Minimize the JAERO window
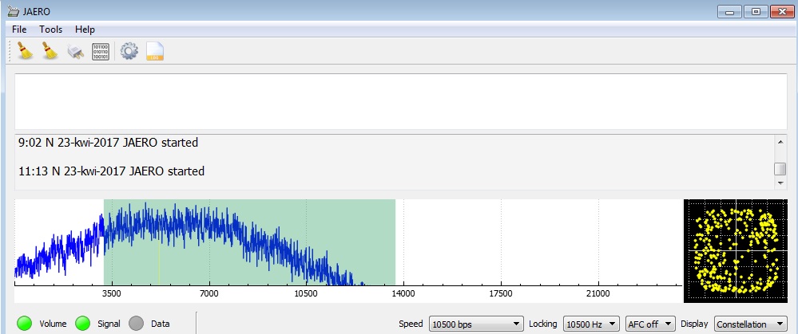The image size is (798, 334). (729, 11)
